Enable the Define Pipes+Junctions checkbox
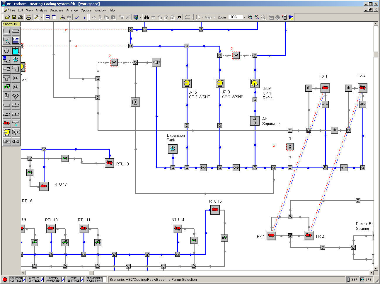This screenshot has width=380, height=284. click(x=104, y=279)
